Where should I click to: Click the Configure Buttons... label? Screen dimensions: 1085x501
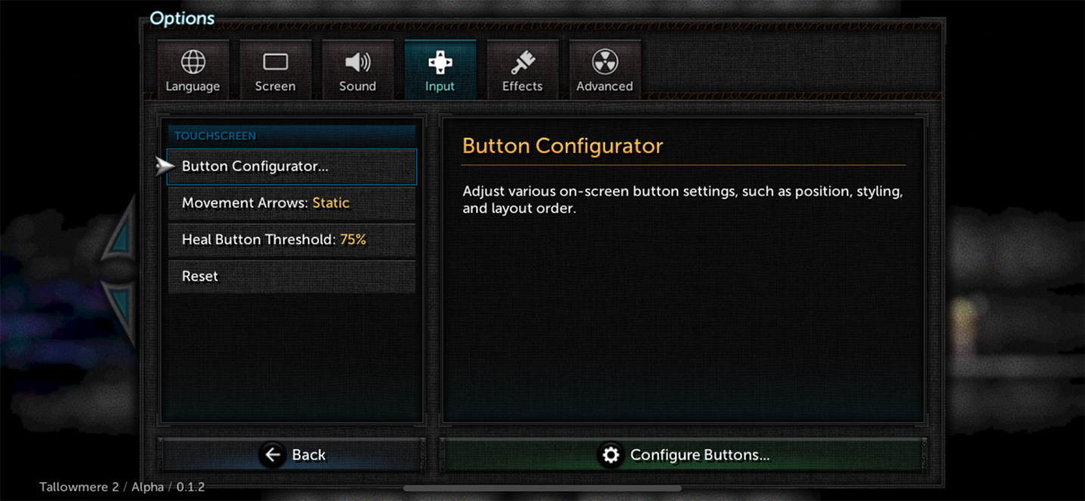pos(700,455)
